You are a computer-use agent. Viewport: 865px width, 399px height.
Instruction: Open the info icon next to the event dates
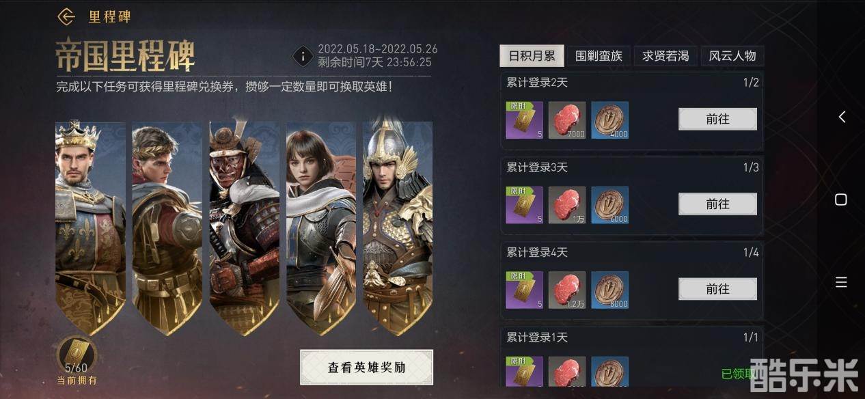point(303,56)
